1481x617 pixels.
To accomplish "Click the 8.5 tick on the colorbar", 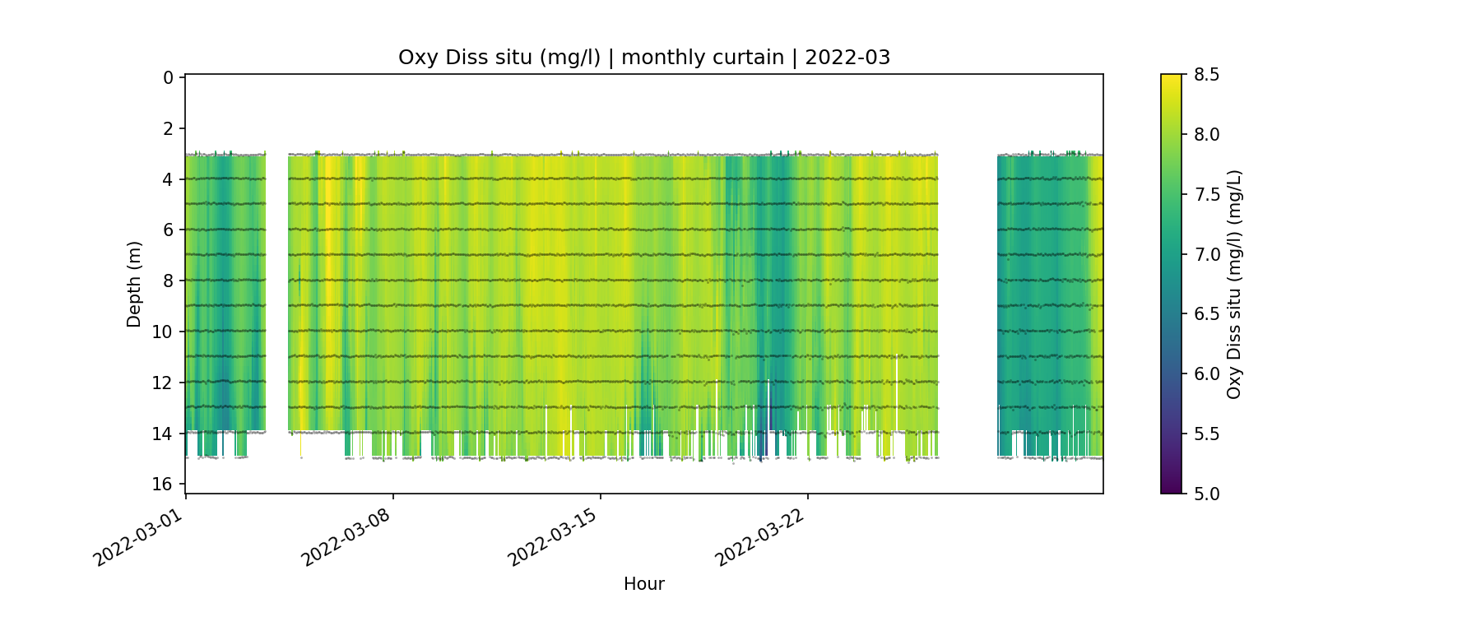I will click(x=1206, y=75).
